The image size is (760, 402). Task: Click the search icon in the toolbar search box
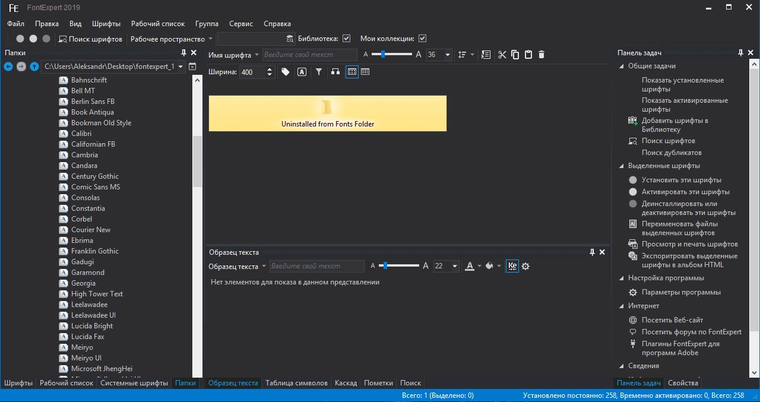click(290, 39)
